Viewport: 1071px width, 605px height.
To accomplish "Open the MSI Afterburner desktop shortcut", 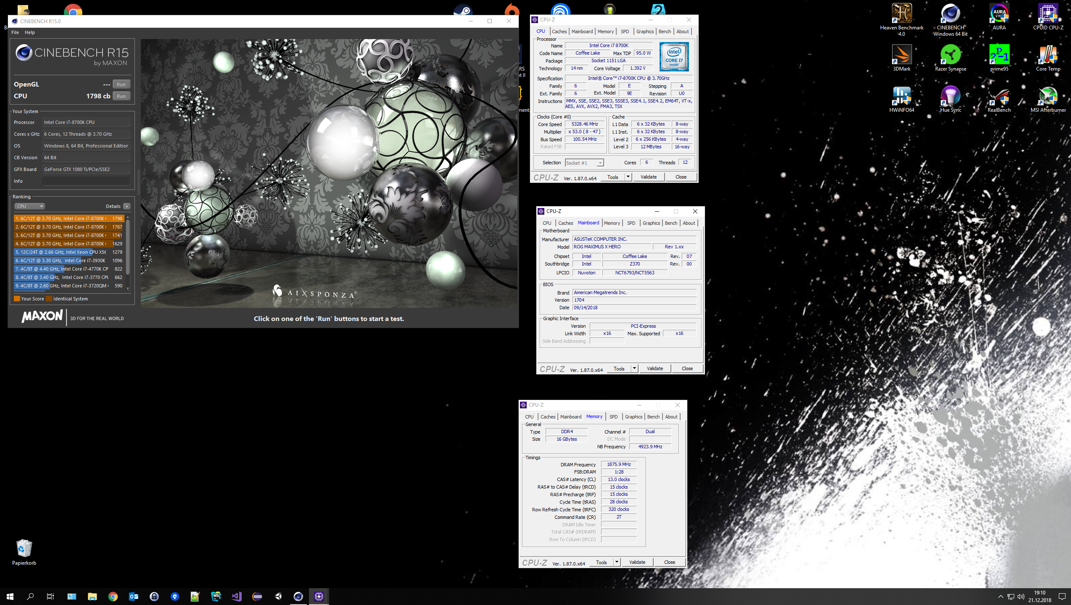I will point(1048,99).
